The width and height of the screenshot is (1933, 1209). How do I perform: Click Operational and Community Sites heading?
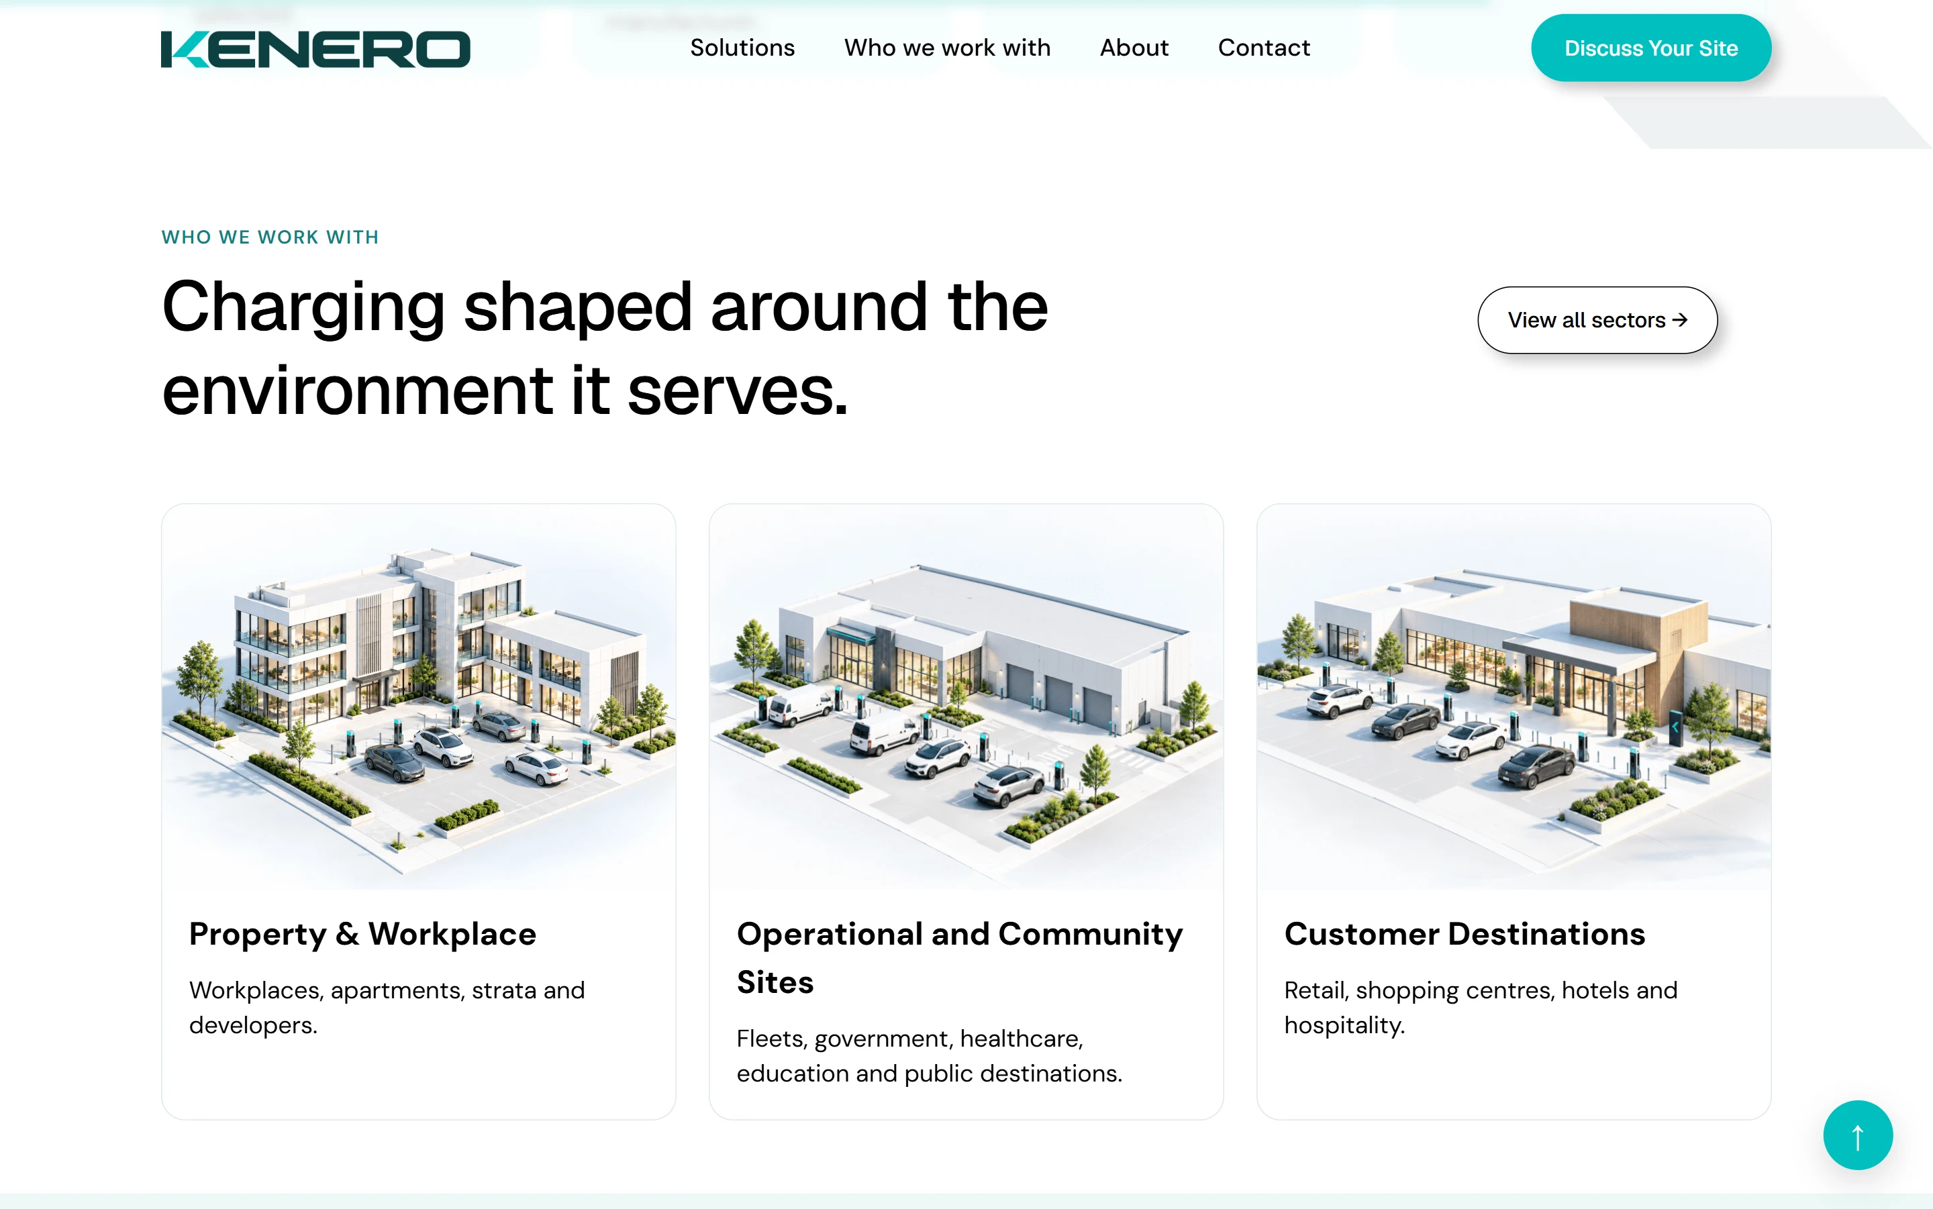[x=960, y=958]
